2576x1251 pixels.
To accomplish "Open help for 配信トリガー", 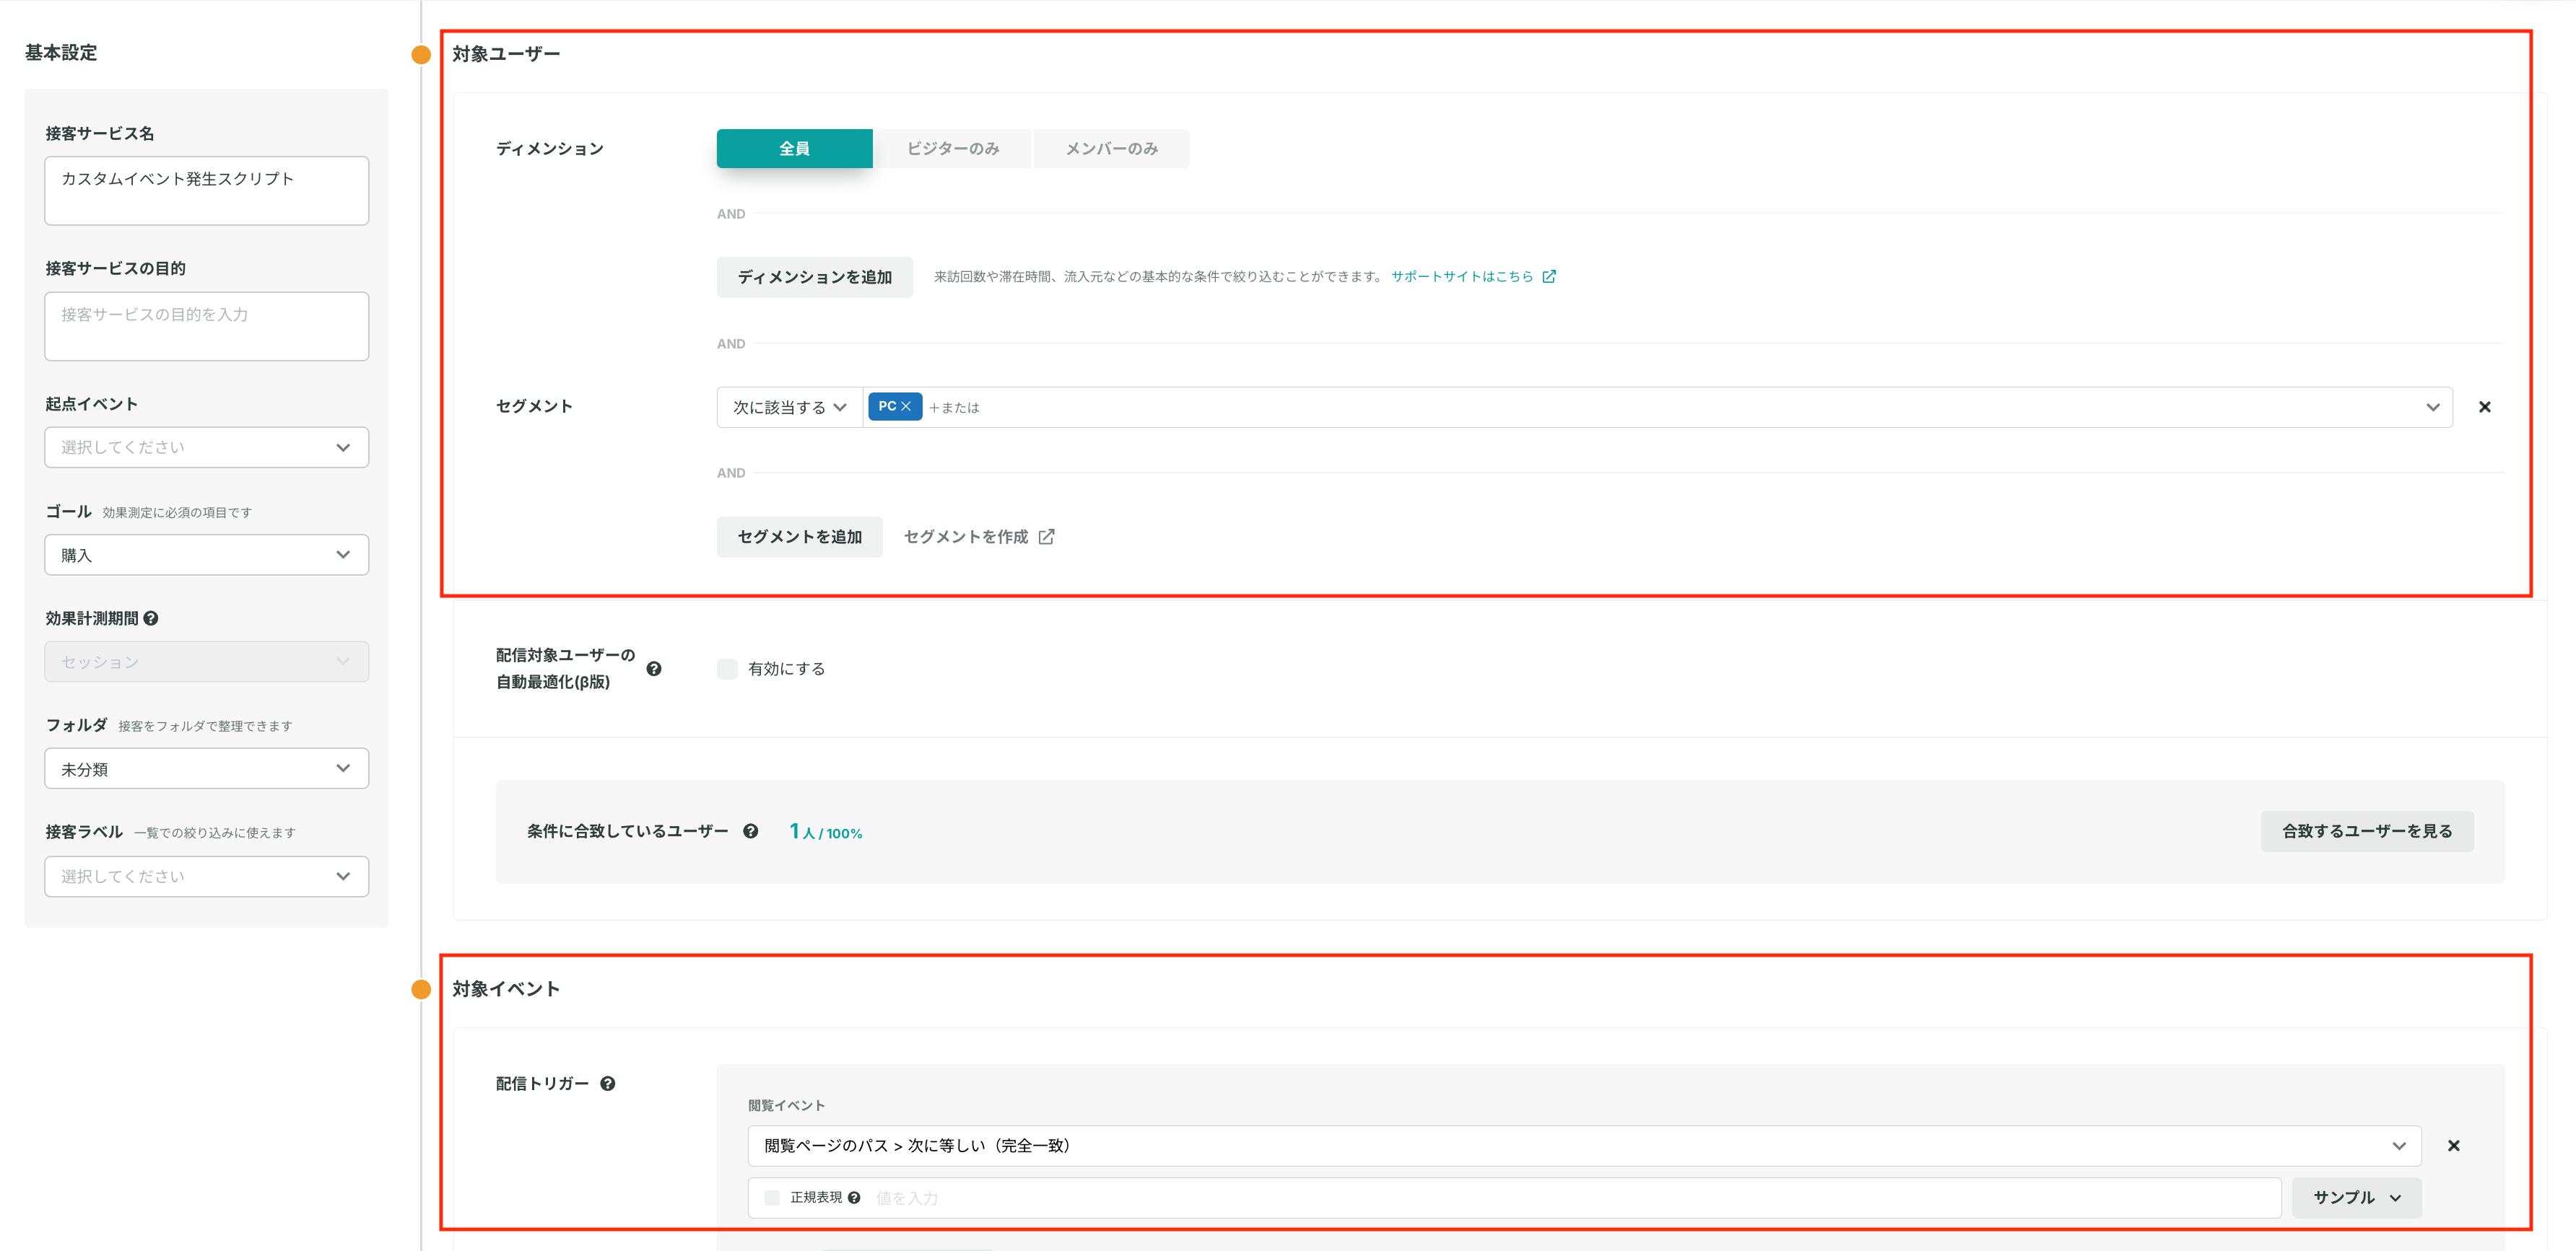I will tap(607, 1083).
